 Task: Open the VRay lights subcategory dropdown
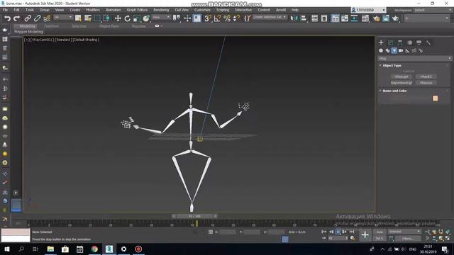(x=414, y=58)
